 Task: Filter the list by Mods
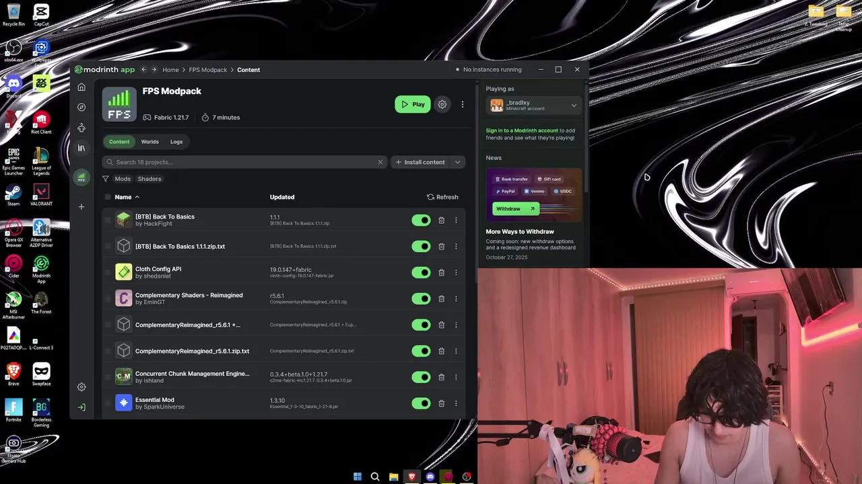point(123,179)
